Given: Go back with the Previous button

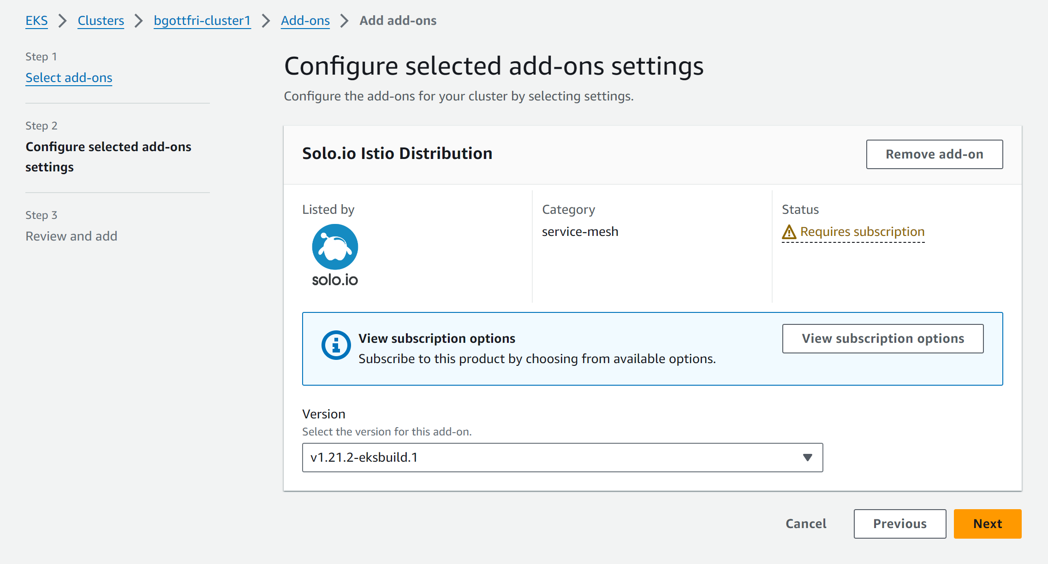Looking at the screenshot, I should tap(899, 524).
